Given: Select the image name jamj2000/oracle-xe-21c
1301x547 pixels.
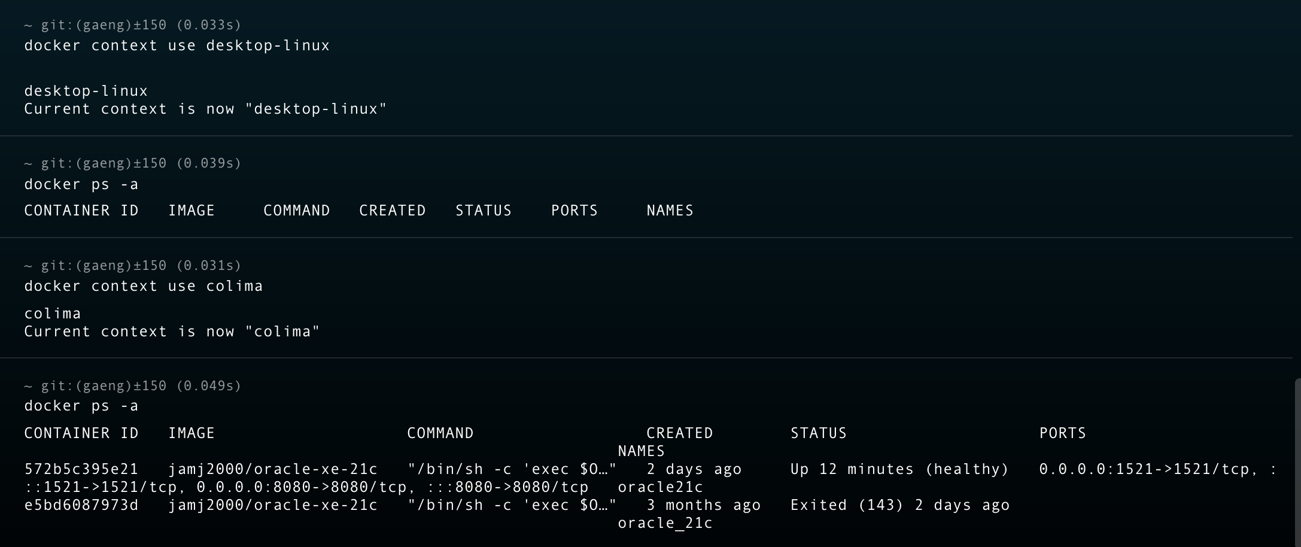Looking at the screenshot, I should tap(273, 469).
